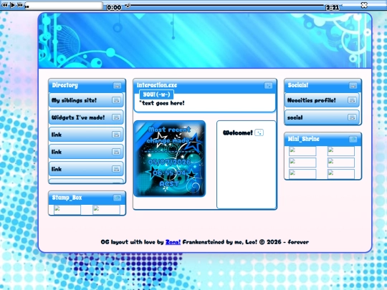Close the music player bar

pyautogui.click(x=364, y=5)
